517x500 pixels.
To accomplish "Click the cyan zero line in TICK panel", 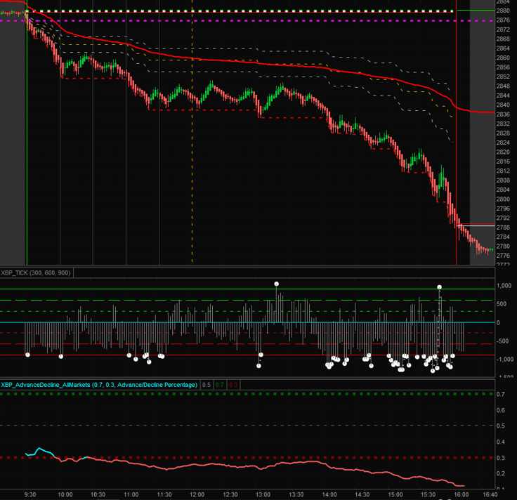I will pyautogui.click(x=211, y=323).
